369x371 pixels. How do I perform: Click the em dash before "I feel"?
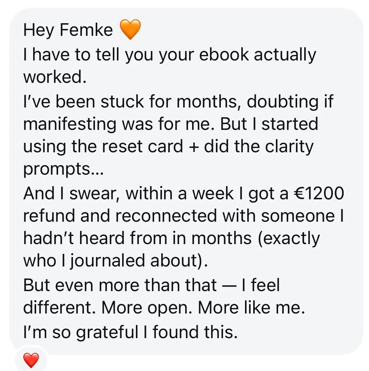229,286
